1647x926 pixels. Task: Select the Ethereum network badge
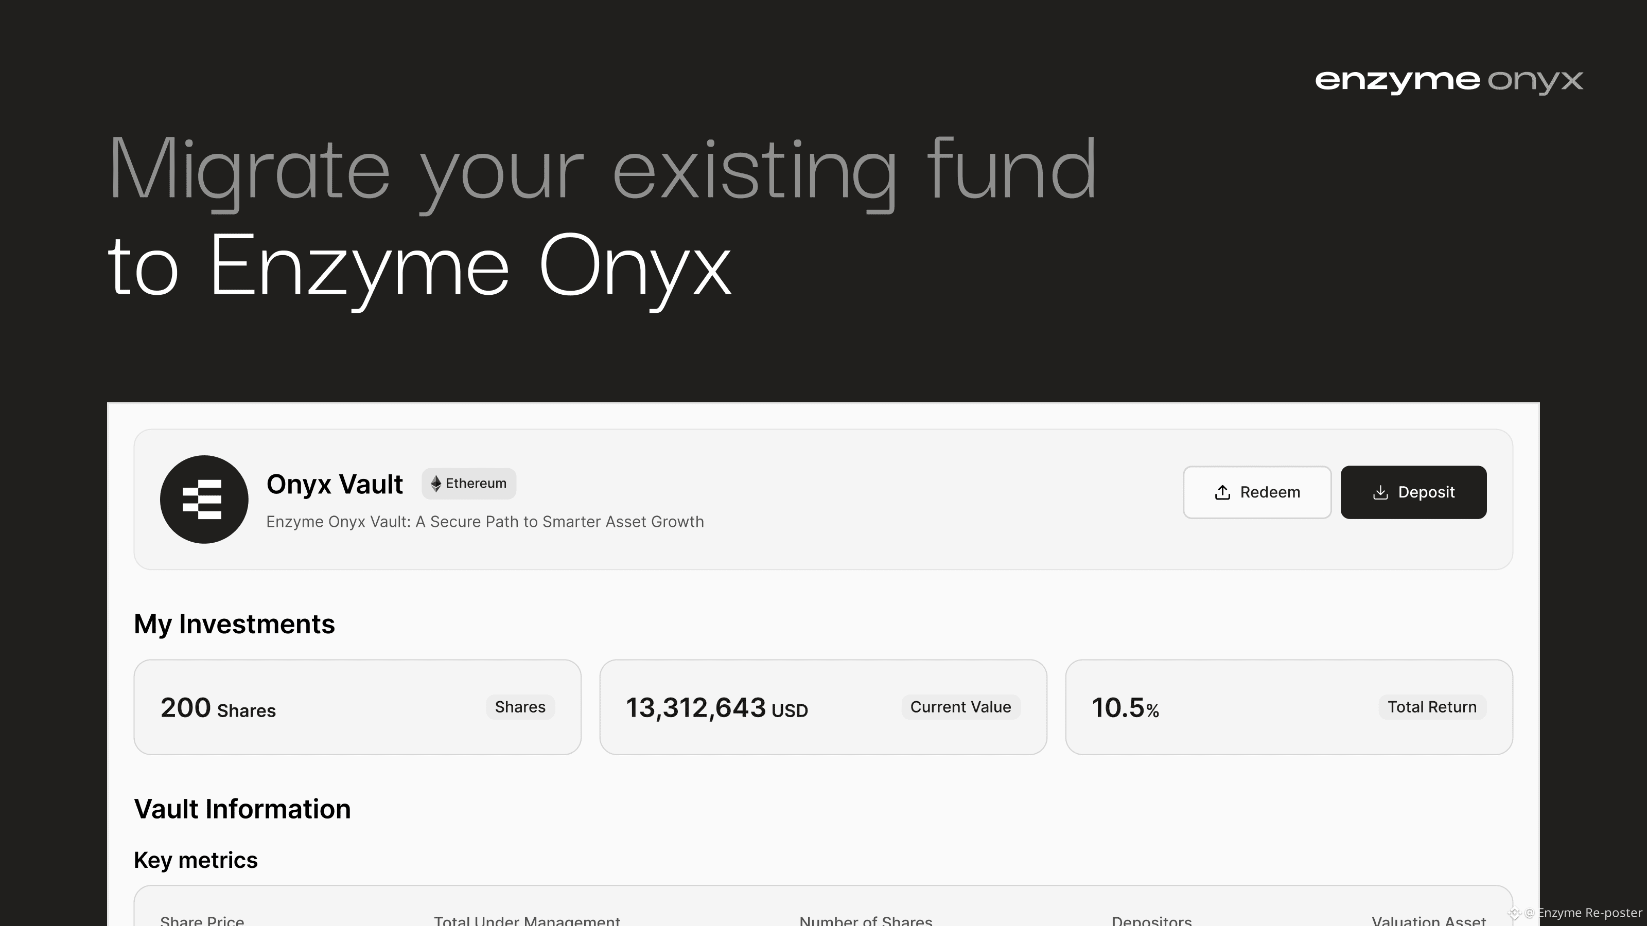(469, 483)
